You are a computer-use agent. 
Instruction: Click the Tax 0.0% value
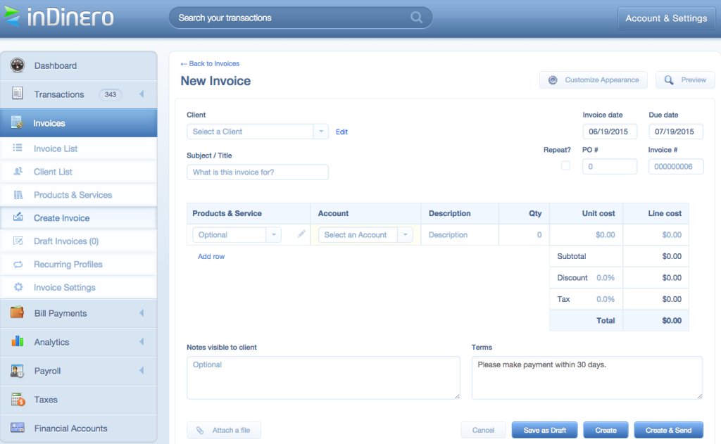[x=606, y=299]
